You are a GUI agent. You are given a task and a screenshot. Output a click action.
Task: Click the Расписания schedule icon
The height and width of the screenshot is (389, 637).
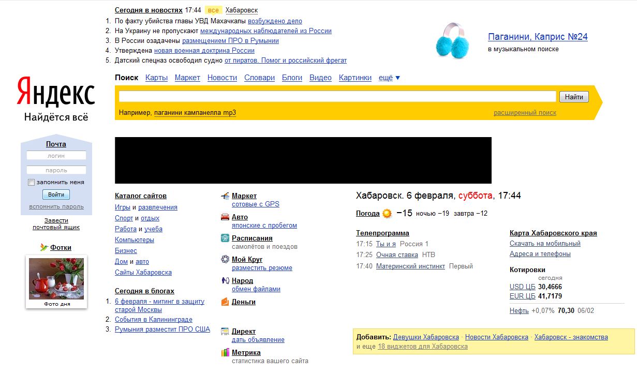pyautogui.click(x=225, y=238)
